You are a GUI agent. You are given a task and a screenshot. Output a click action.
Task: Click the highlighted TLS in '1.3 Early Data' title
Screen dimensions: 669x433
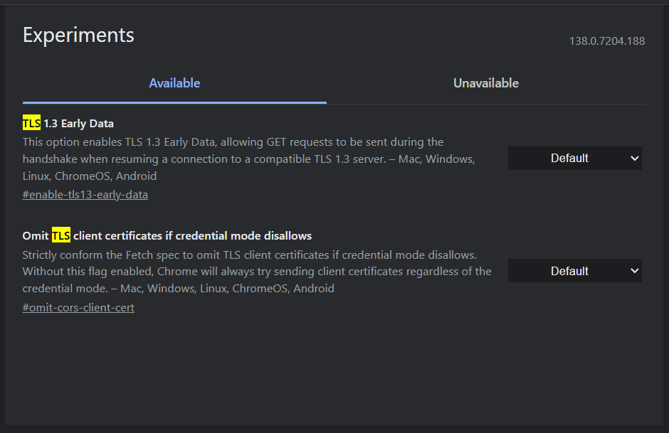[31, 124]
